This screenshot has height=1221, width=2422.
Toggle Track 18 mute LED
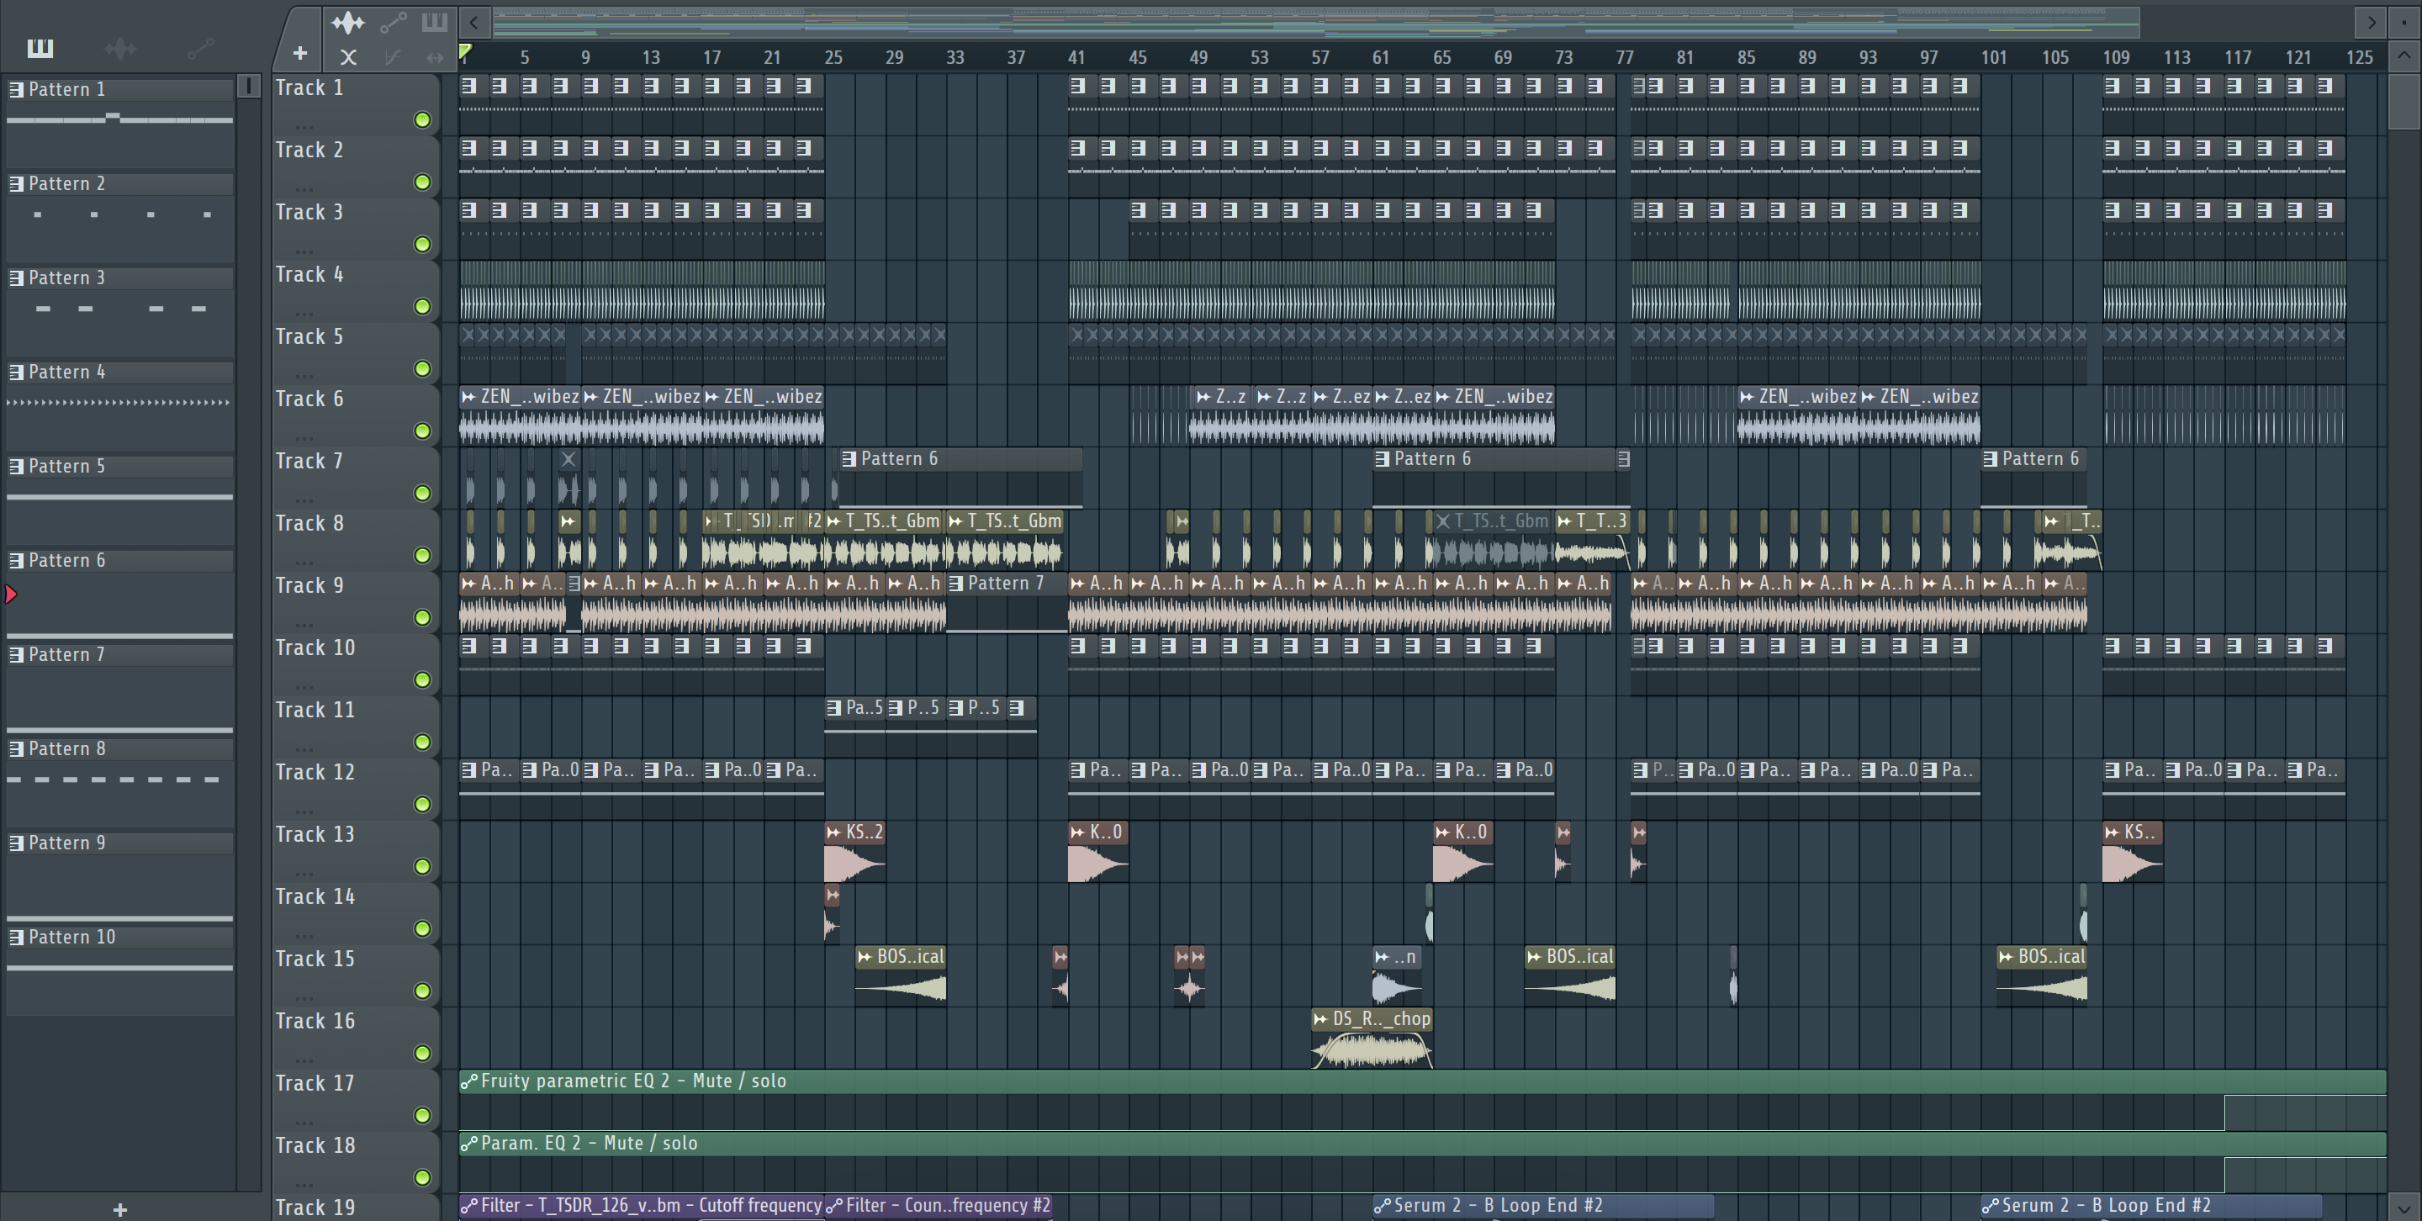point(423,1178)
